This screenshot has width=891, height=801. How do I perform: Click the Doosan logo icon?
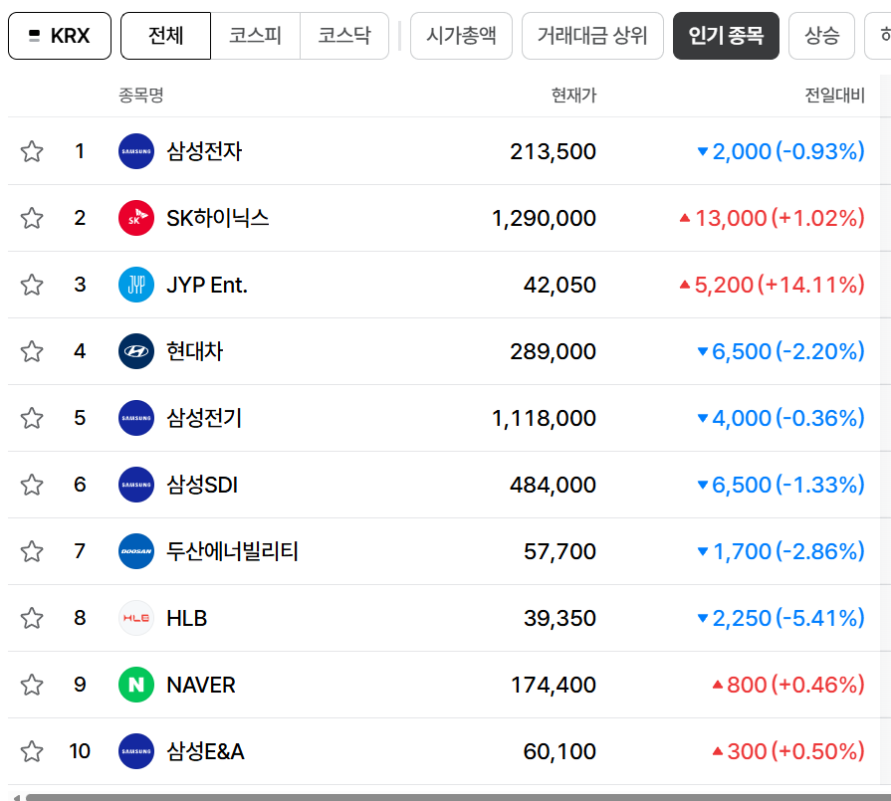tap(136, 551)
